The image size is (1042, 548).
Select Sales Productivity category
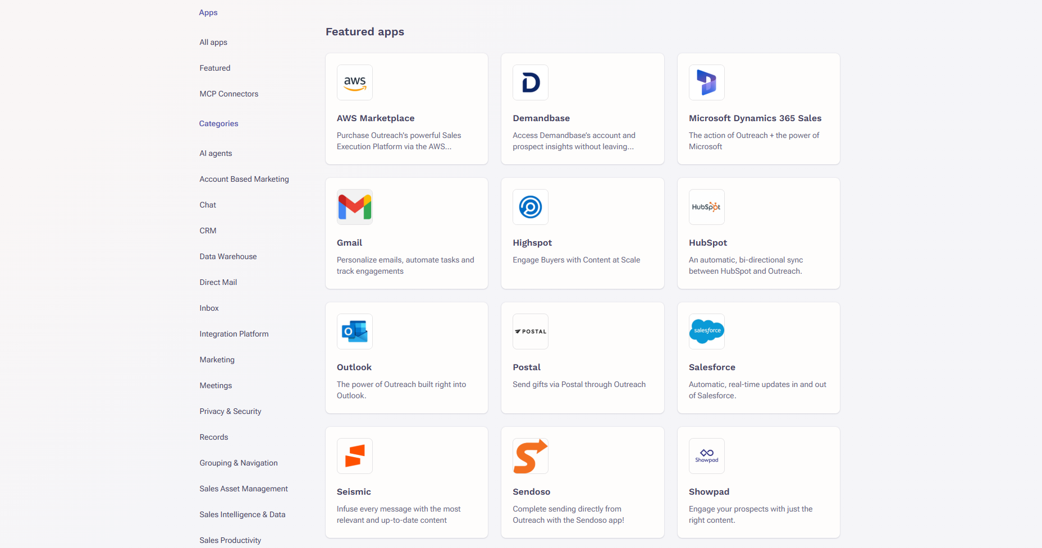(230, 540)
